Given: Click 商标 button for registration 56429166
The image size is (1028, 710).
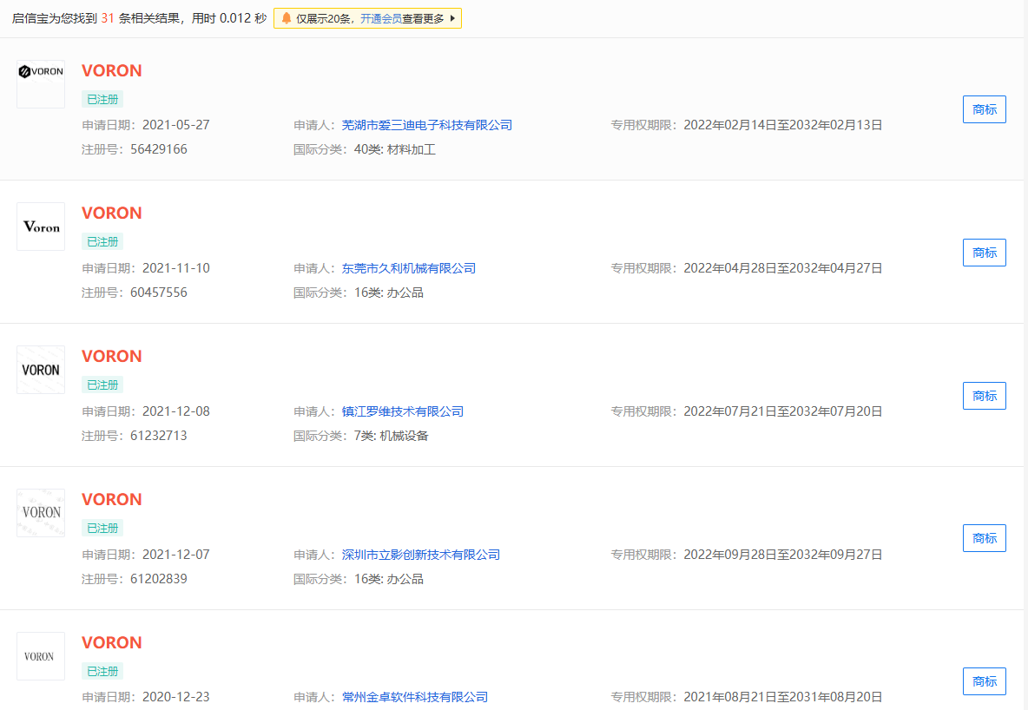Looking at the screenshot, I should point(984,109).
